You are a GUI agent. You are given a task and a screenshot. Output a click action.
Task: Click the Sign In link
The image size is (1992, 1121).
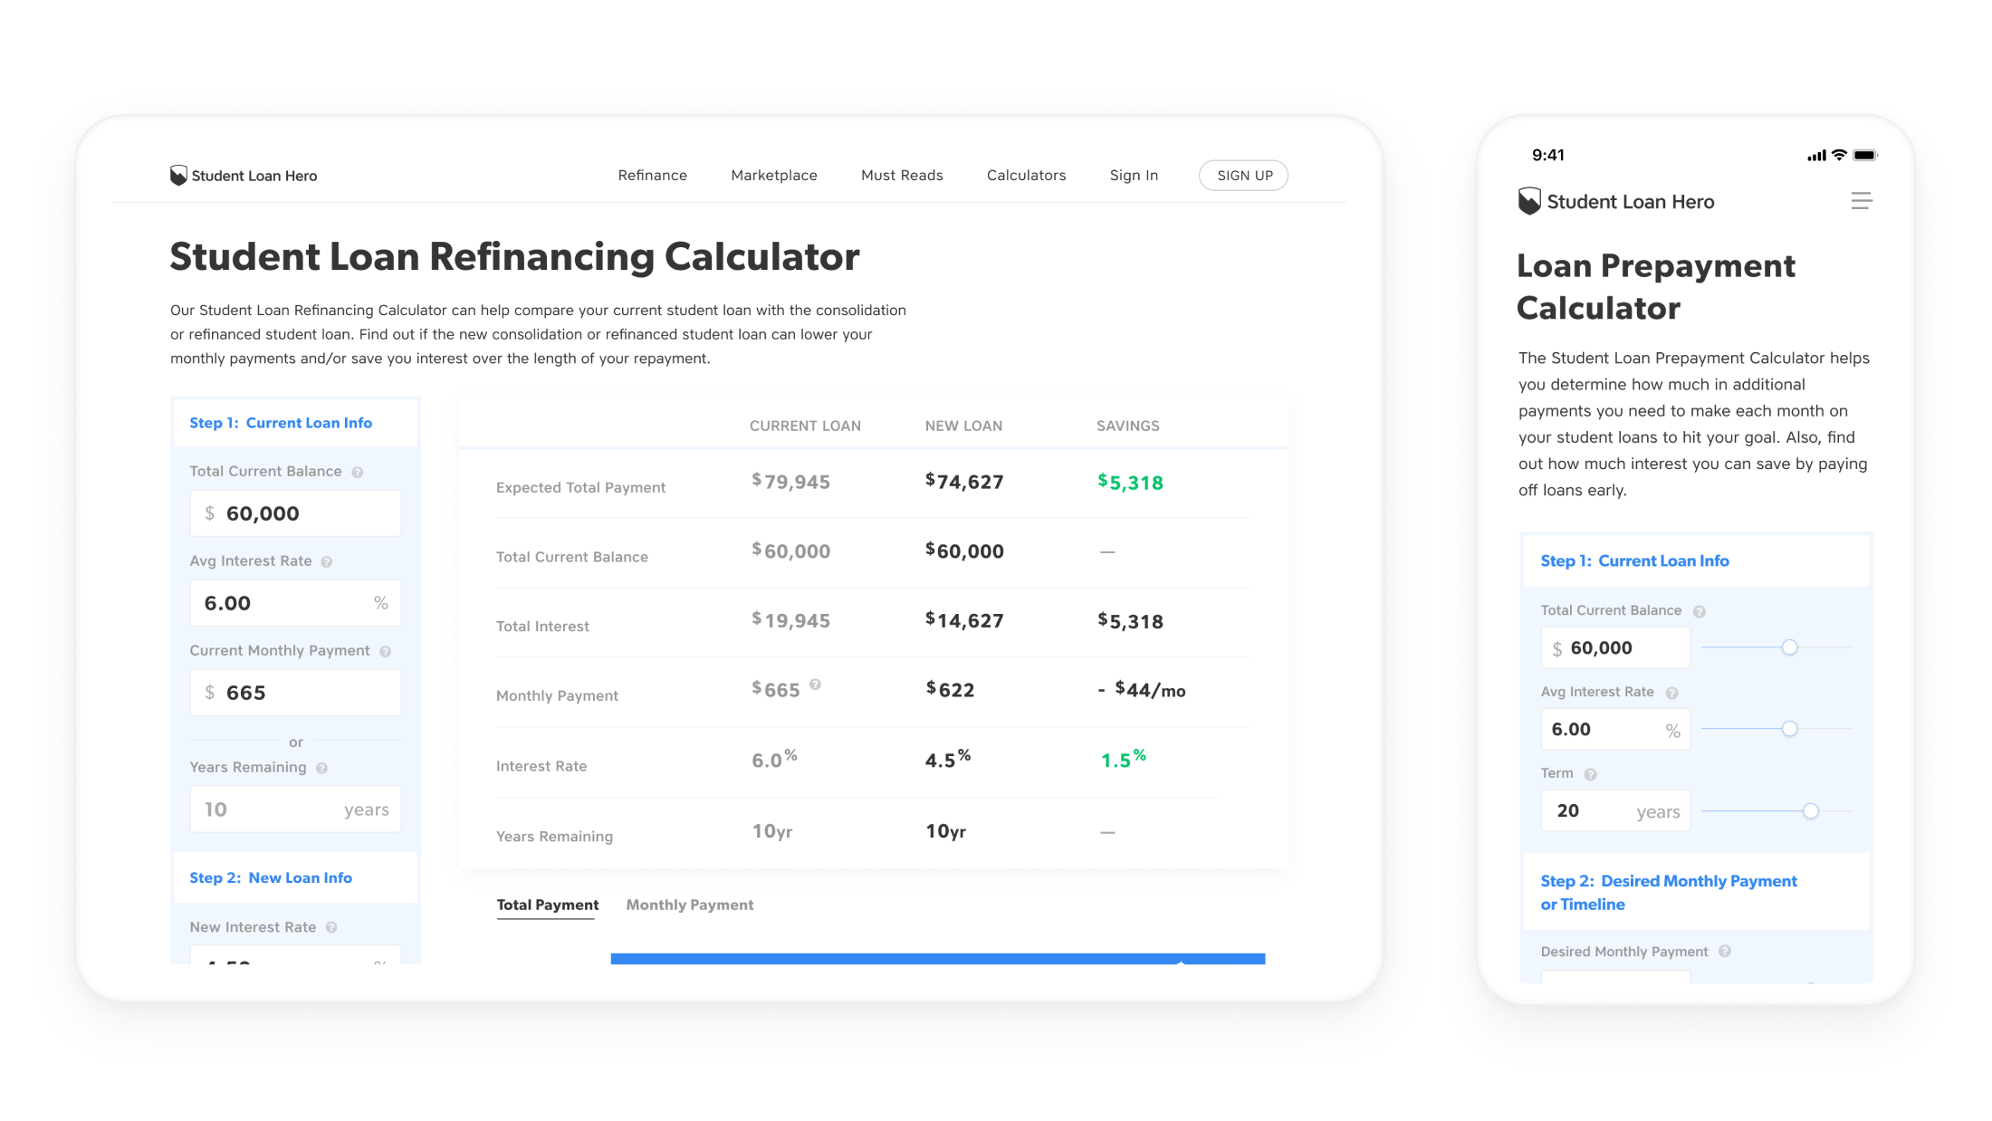coord(1134,175)
